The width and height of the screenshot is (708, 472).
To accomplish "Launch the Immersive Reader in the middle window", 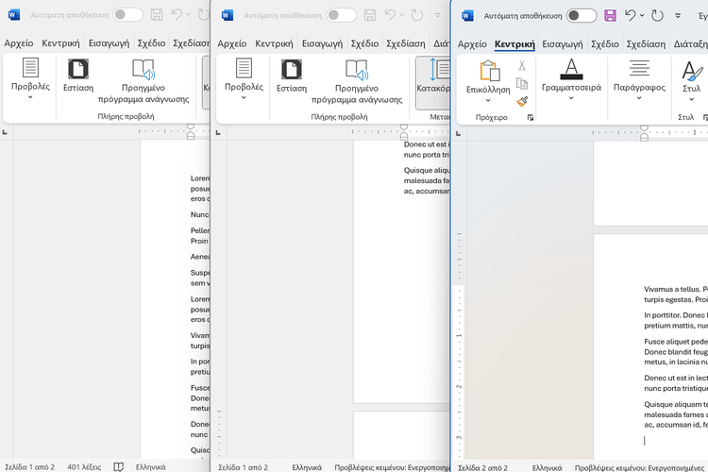I will point(356,81).
